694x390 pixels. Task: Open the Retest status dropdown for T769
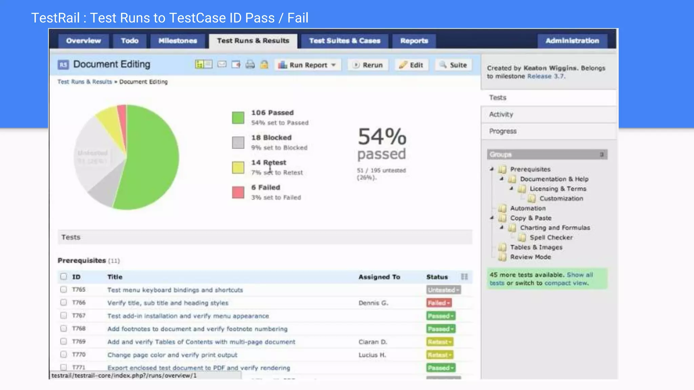pyautogui.click(x=440, y=342)
